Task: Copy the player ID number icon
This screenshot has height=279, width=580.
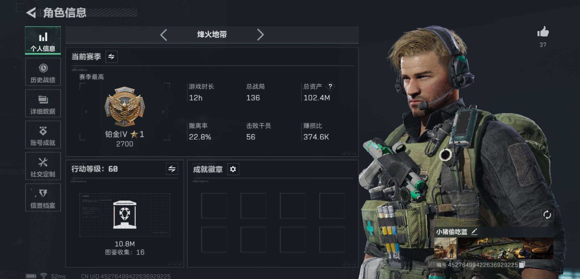Action: (x=522, y=265)
